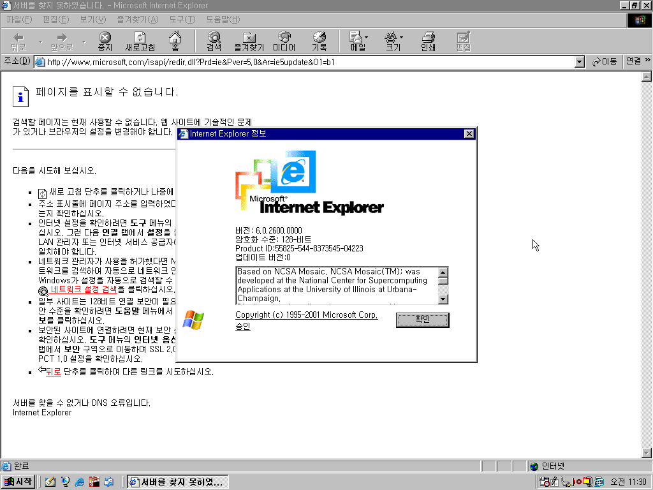Viewport: 653px width, 490px height.
Task: Open the 도구(T) menu
Action: [182, 20]
